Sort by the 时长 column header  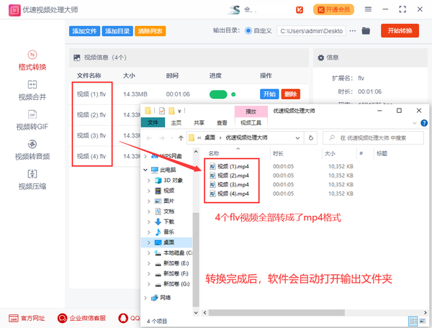click(278, 153)
